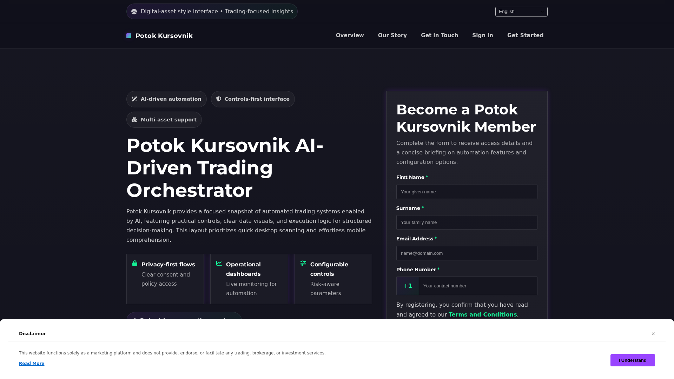Open Get in Touch nav link

click(x=439, y=35)
